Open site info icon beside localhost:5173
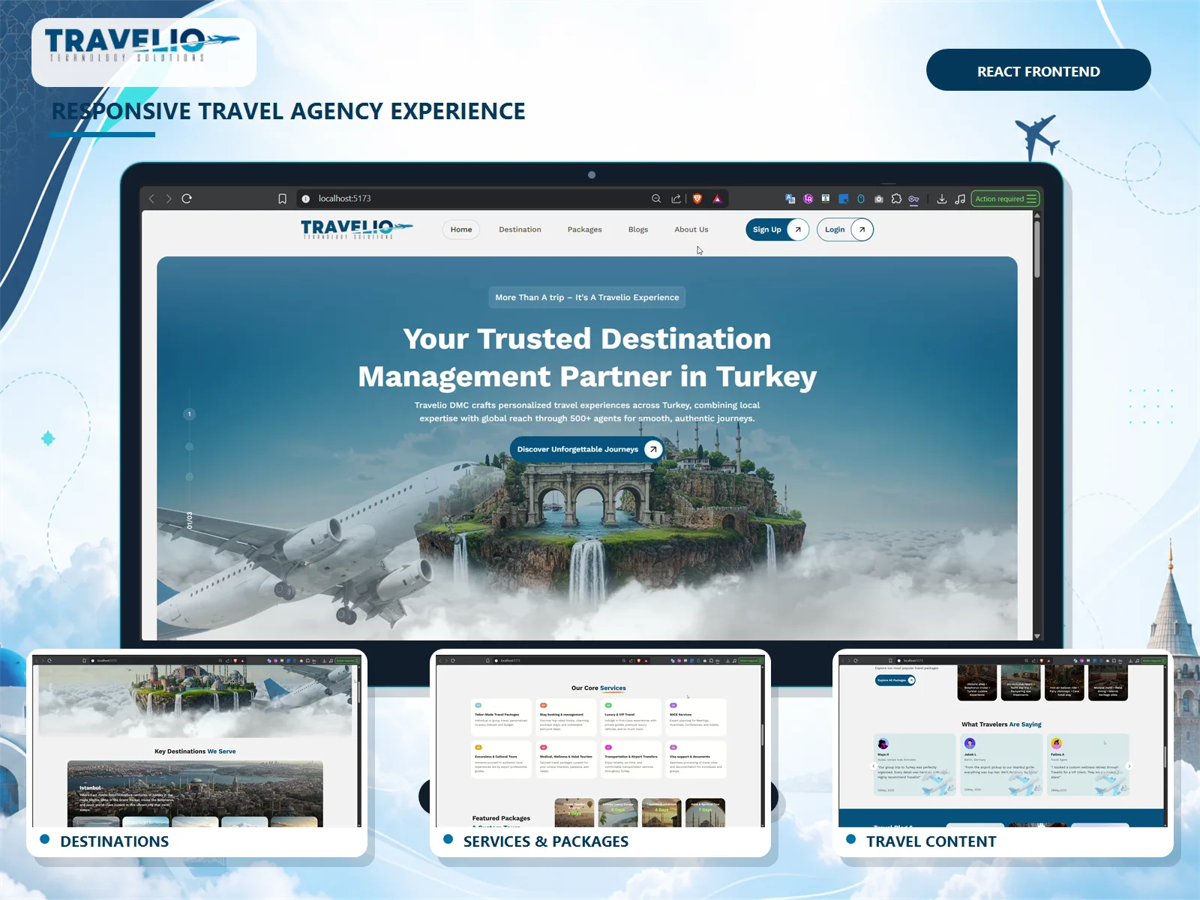The image size is (1200, 900). click(x=306, y=199)
